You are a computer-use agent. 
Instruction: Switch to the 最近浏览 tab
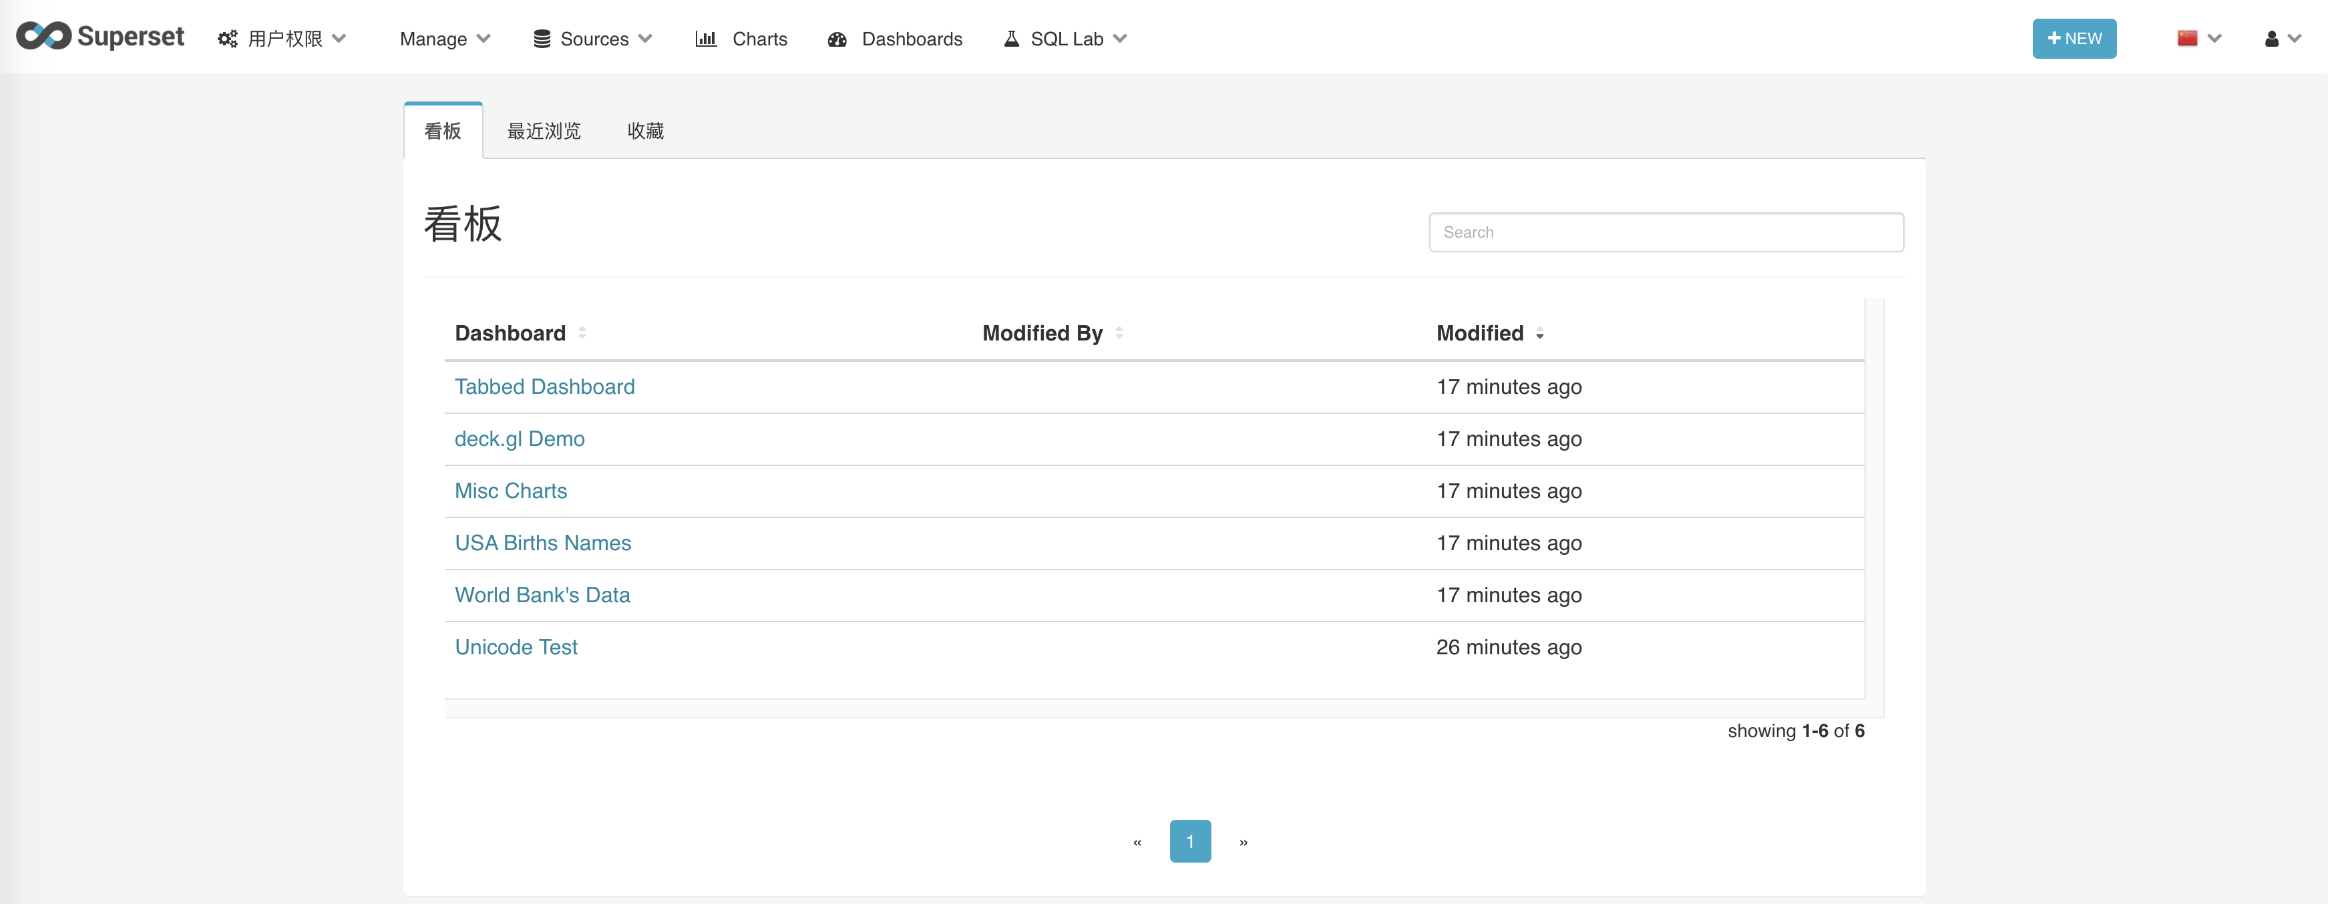(x=544, y=131)
